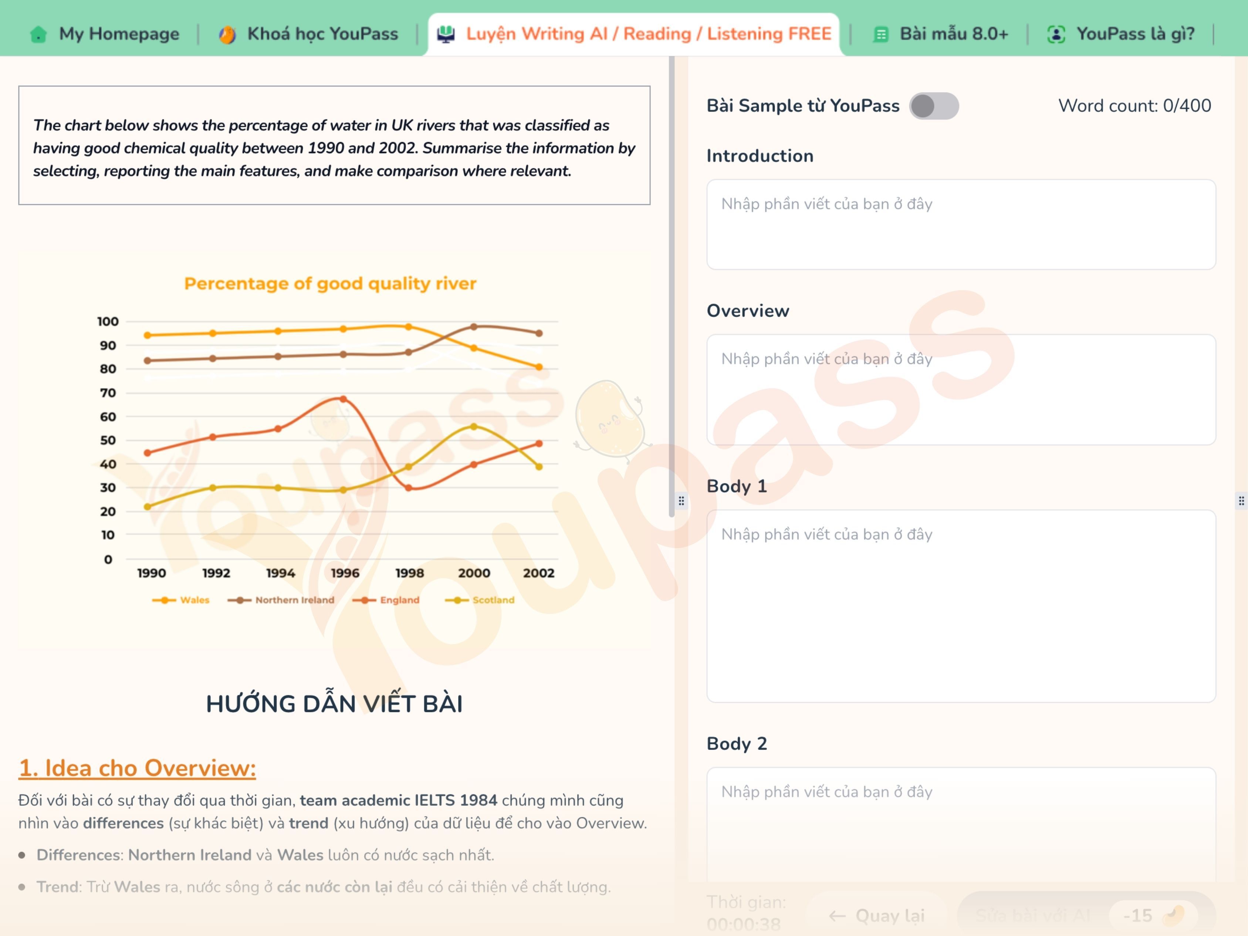Focus the Introduction text field
Viewport: 1248px width, 936px height.
[x=960, y=224]
